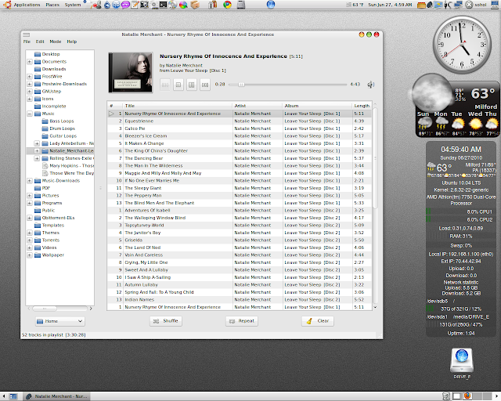Open the window menu icon in title bar
The image size is (501, 401).
[26, 34]
